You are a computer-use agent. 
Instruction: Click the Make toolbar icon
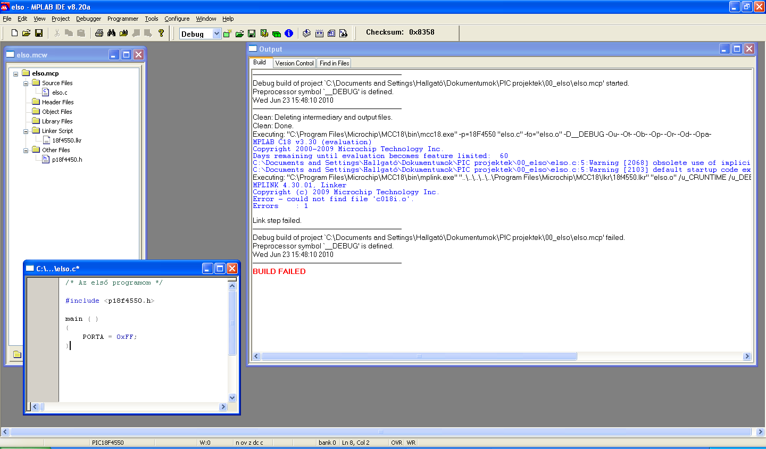(x=306, y=34)
